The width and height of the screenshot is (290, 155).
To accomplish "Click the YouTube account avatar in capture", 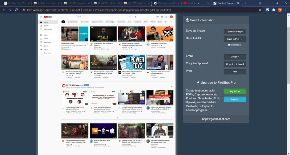I will pos(171,17).
